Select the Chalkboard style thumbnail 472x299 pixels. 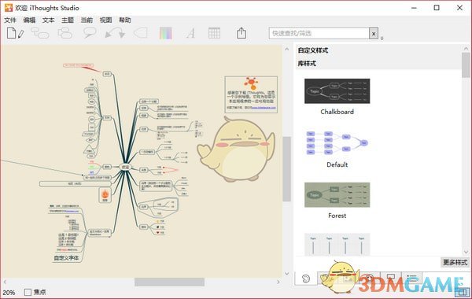click(x=337, y=91)
